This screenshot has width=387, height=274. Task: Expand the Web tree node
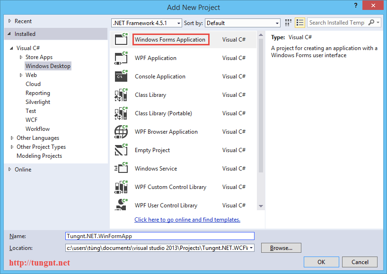click(21, 75)
